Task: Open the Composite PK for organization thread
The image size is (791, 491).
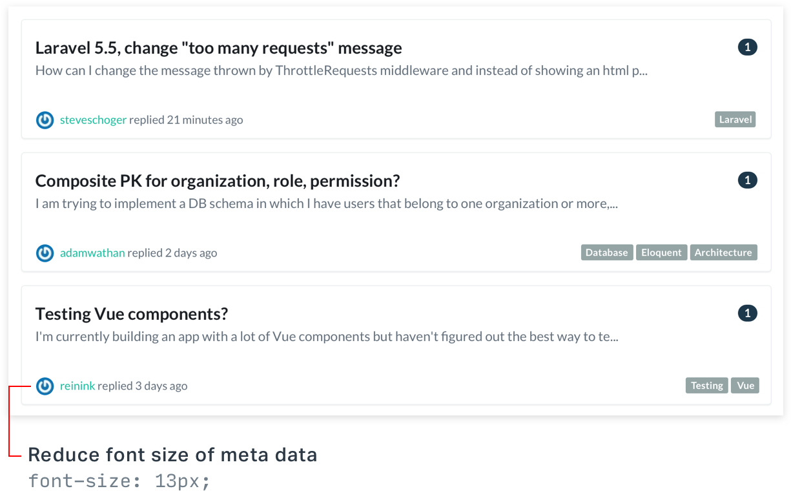Action: click(x=218, y=181)
